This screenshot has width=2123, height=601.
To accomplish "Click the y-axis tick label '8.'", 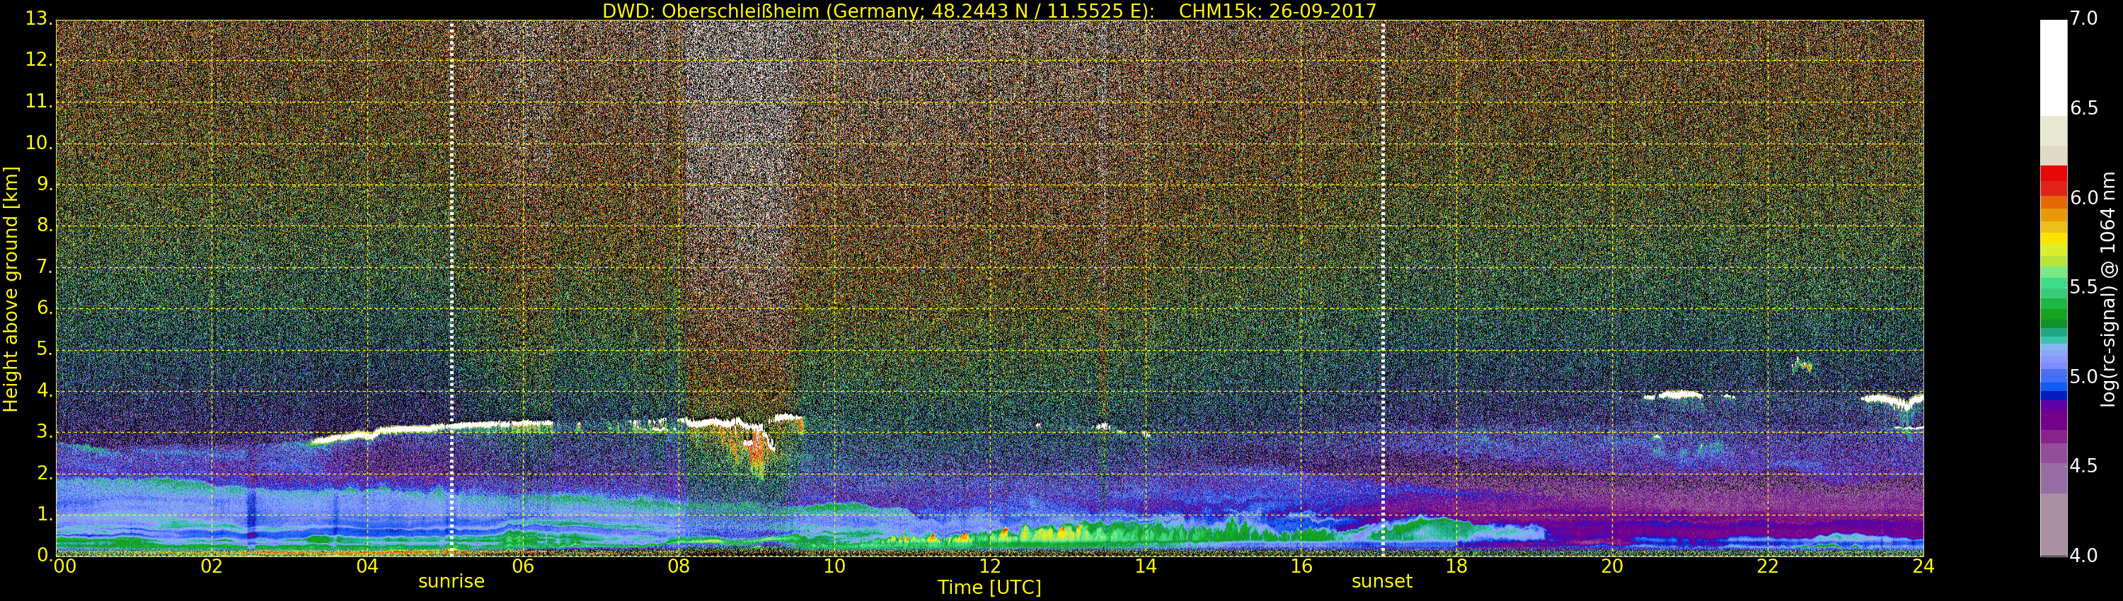I will tap(45, 225).
